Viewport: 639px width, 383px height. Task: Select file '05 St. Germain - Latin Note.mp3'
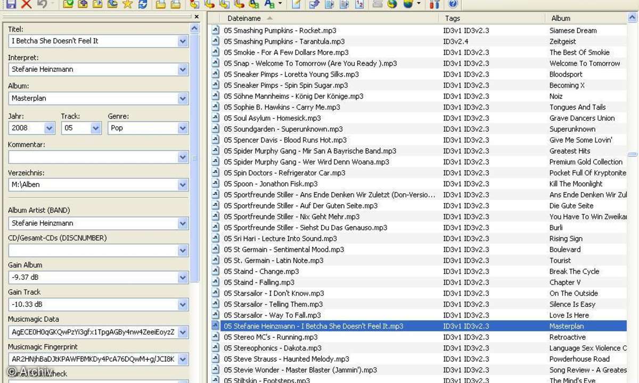[274, 260]
